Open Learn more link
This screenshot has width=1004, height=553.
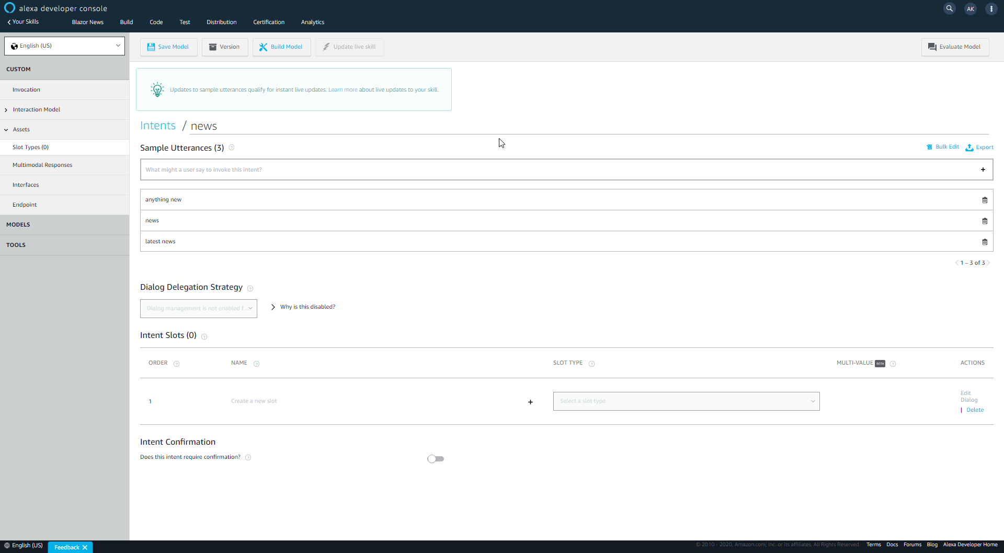click(343, 89)
